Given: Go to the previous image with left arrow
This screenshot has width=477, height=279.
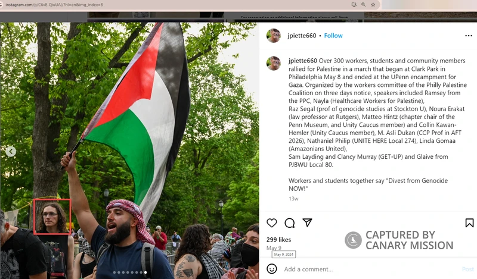Looking at the screenshot, I should 11,151.
